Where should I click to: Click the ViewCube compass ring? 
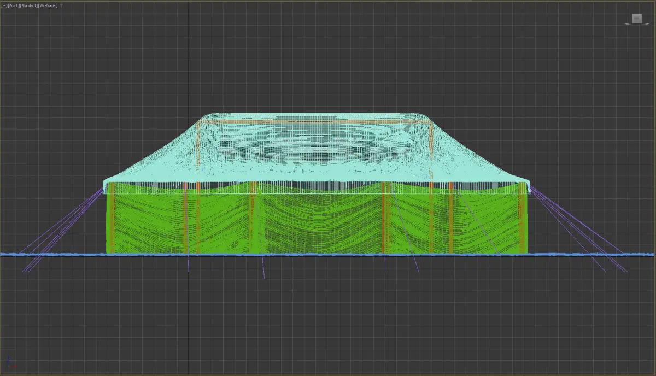click(636, 24)
